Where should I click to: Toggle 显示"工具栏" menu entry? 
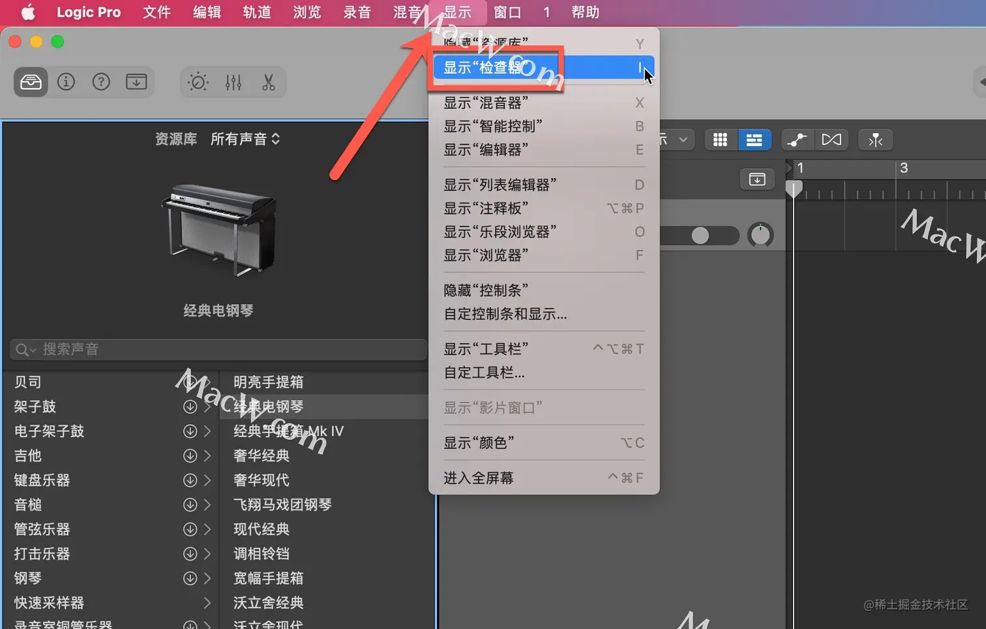pyautogui.click(x=543, y=349)
